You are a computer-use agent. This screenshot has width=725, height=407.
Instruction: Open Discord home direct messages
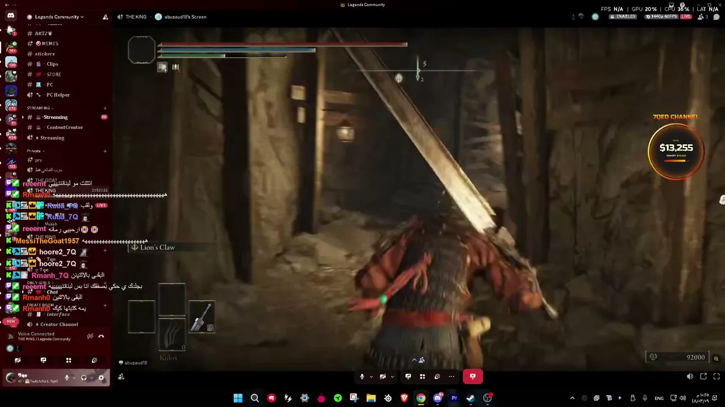coord(11,16)
